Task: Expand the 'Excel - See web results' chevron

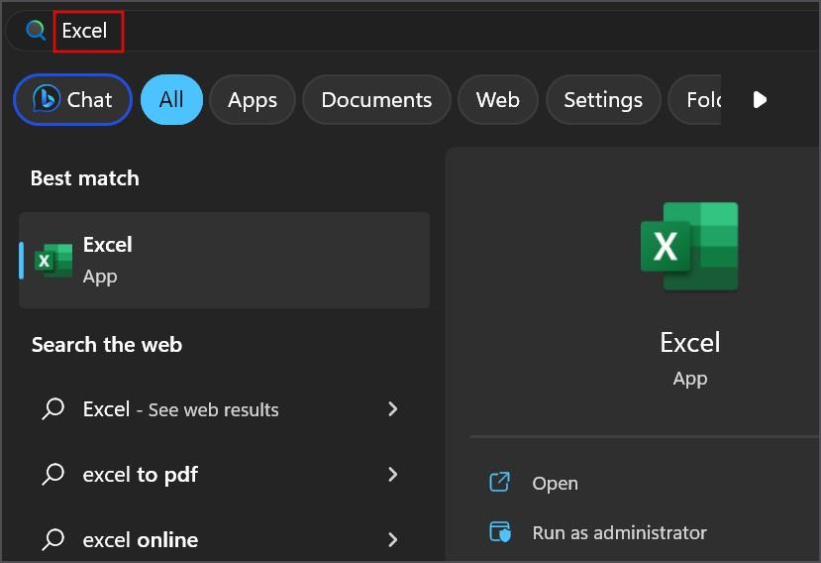Action: tap(393, 409)
